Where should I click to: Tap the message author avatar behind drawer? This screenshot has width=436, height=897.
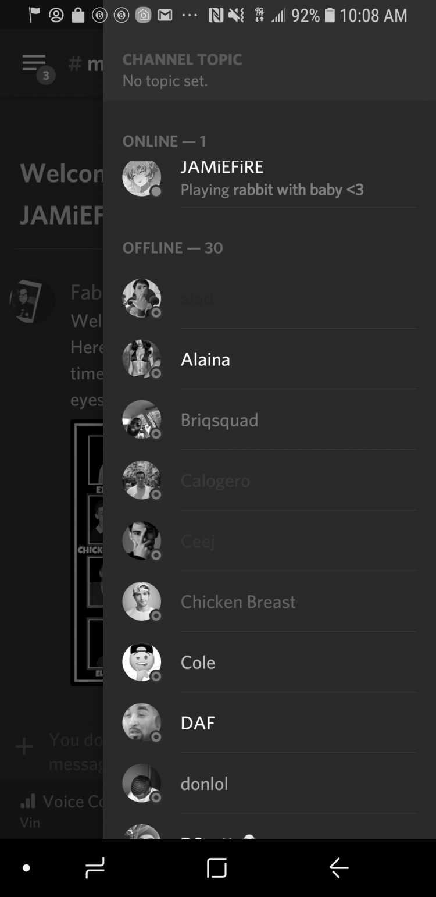(x=32, y=301)
